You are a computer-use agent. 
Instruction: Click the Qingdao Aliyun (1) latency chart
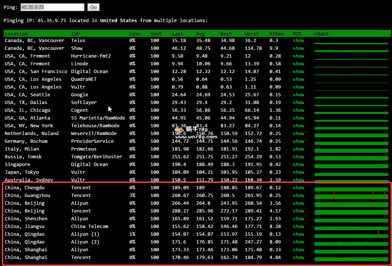tap(351, 235)
